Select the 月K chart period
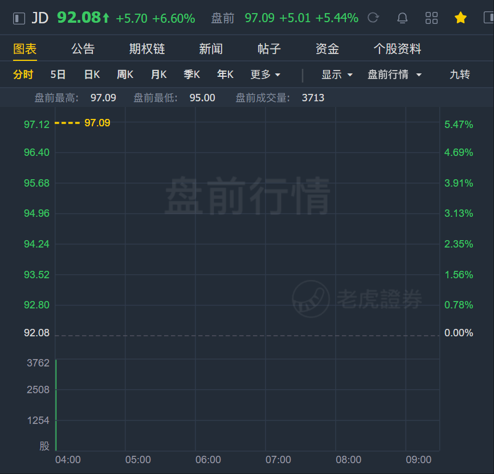This screenshot has width=494, height=474. [x=159, y=75]
